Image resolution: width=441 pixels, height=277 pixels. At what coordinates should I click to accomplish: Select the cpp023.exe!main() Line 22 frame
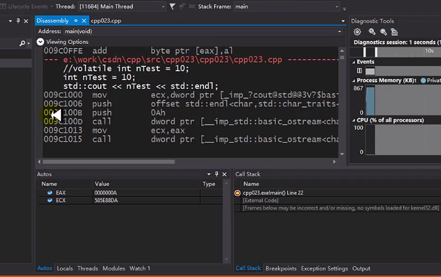(273, 193)
